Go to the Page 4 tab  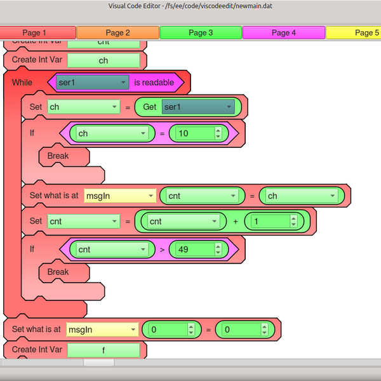click(283, 32)
